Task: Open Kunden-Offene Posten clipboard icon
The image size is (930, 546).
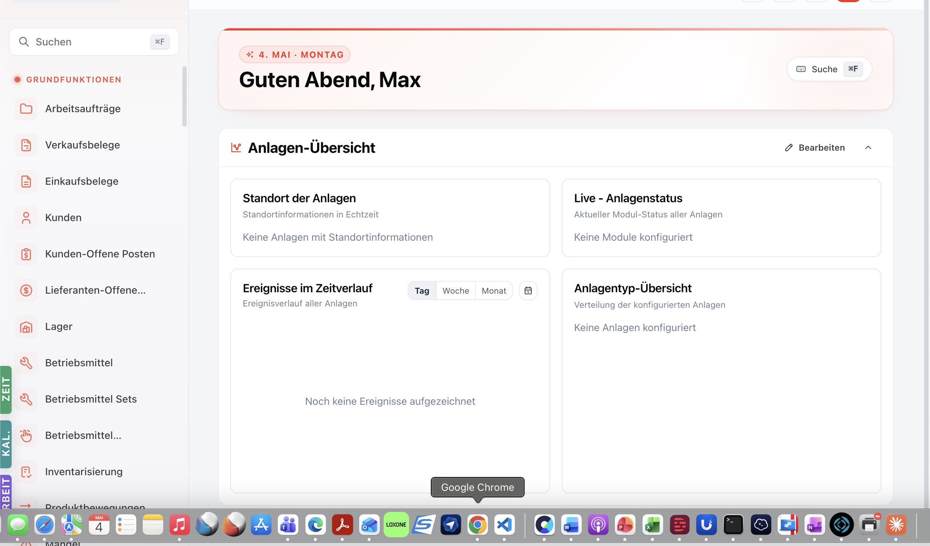Action: pos(26,254)
